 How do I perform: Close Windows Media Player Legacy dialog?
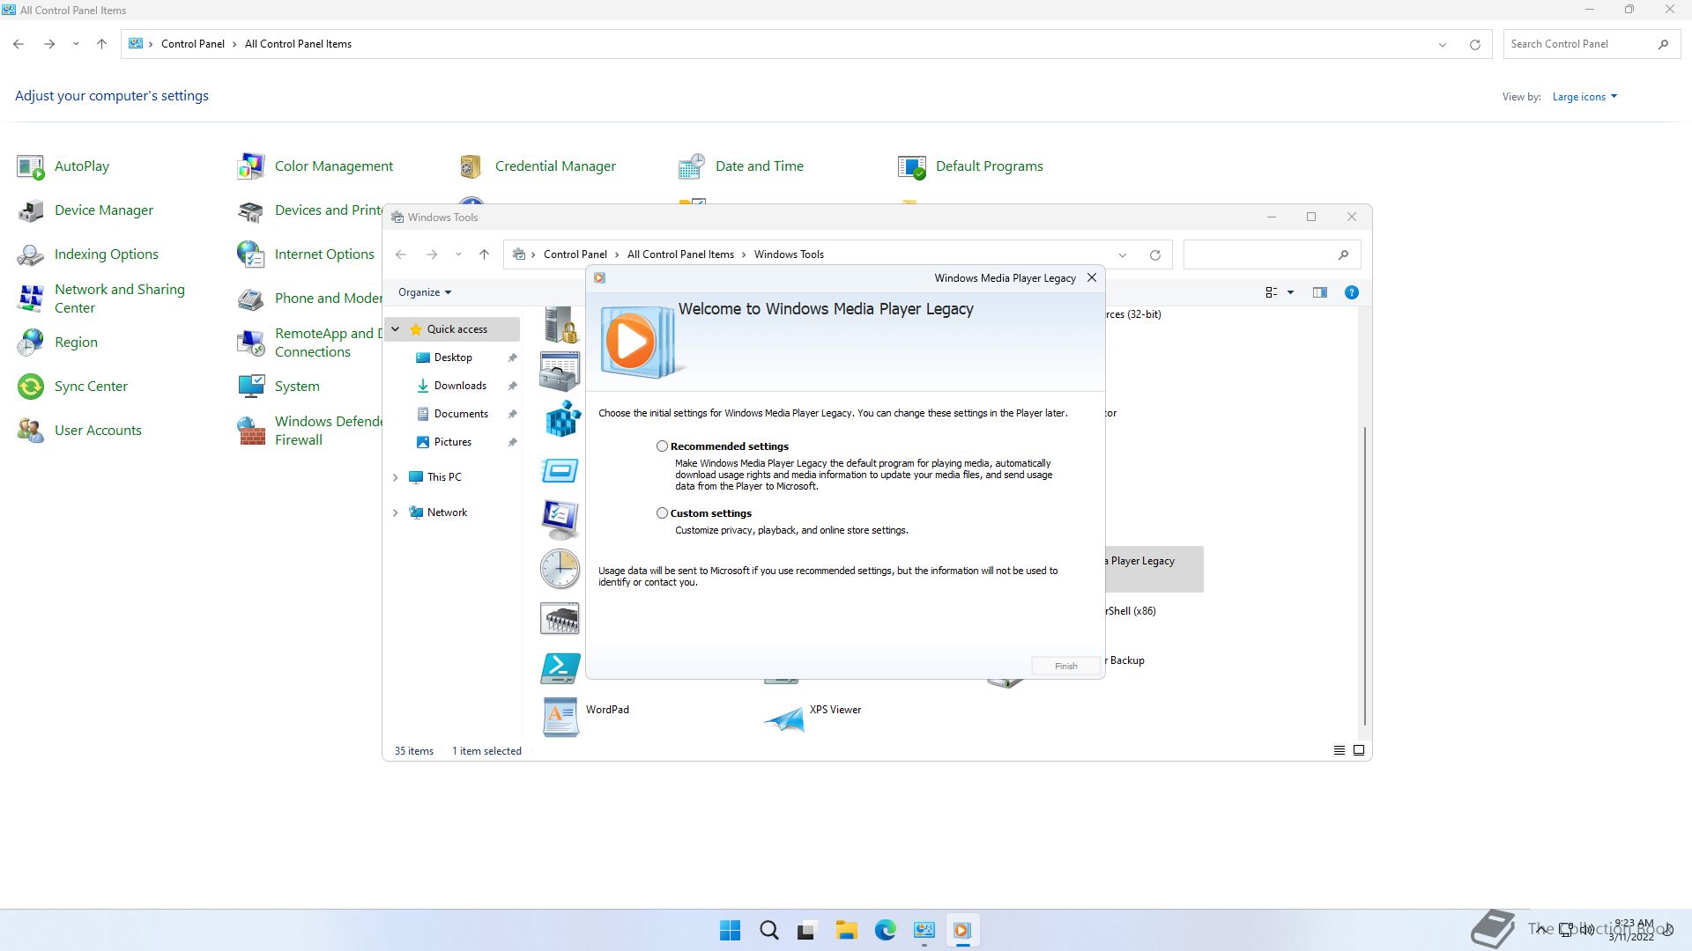pyautogui.click(x=1092, y=278)
